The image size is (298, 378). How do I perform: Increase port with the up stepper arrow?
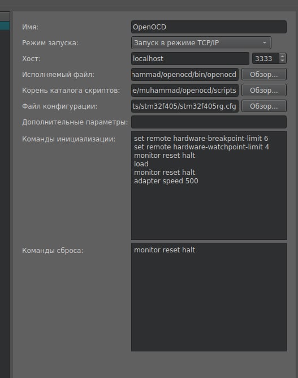[282, 56]
